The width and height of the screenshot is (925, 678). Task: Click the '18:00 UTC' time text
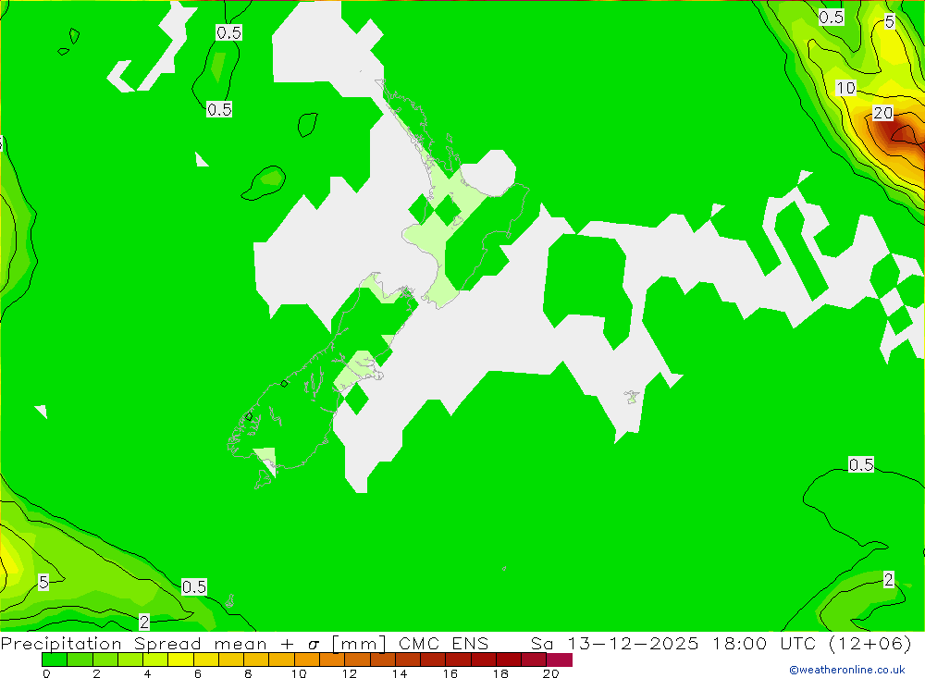click(x=767, y=643)
